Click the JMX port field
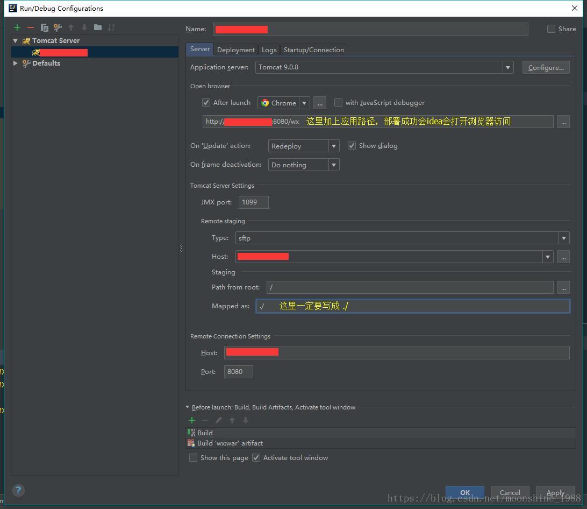This screenshot has height=509, width=587. point(253,202)
